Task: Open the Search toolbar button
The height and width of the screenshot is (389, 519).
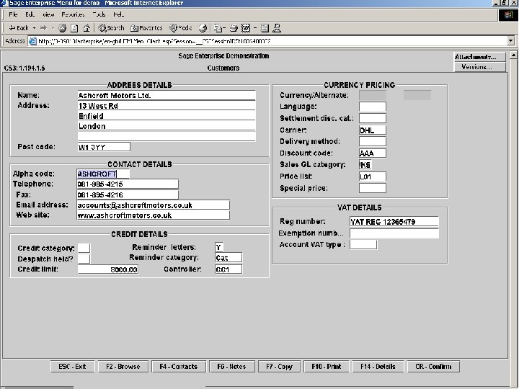Action: point(111,28)
